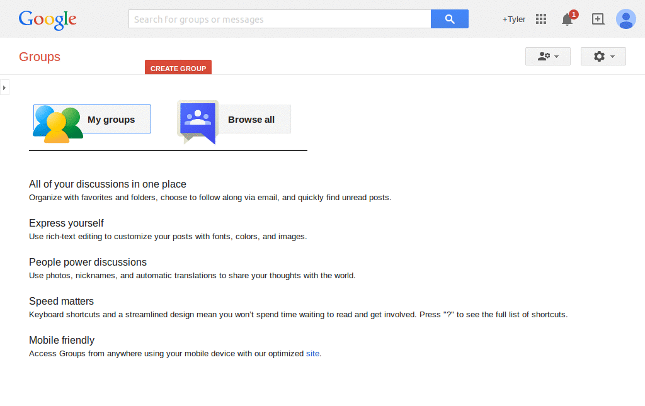Click the red notification count badge

pos(572,13)
